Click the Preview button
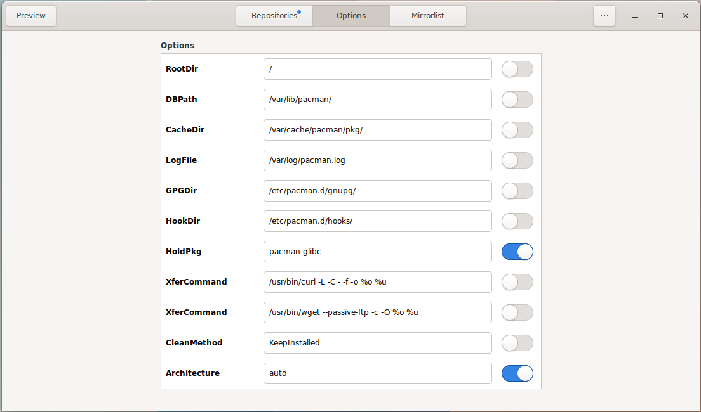The height and width of the screenshot is (412, 701). [x=31, y=16]
